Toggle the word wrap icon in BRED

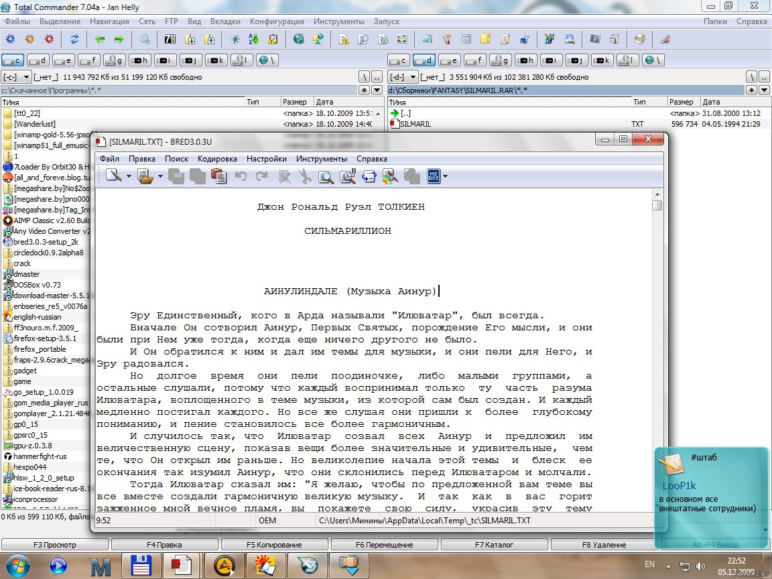point(369,176)
